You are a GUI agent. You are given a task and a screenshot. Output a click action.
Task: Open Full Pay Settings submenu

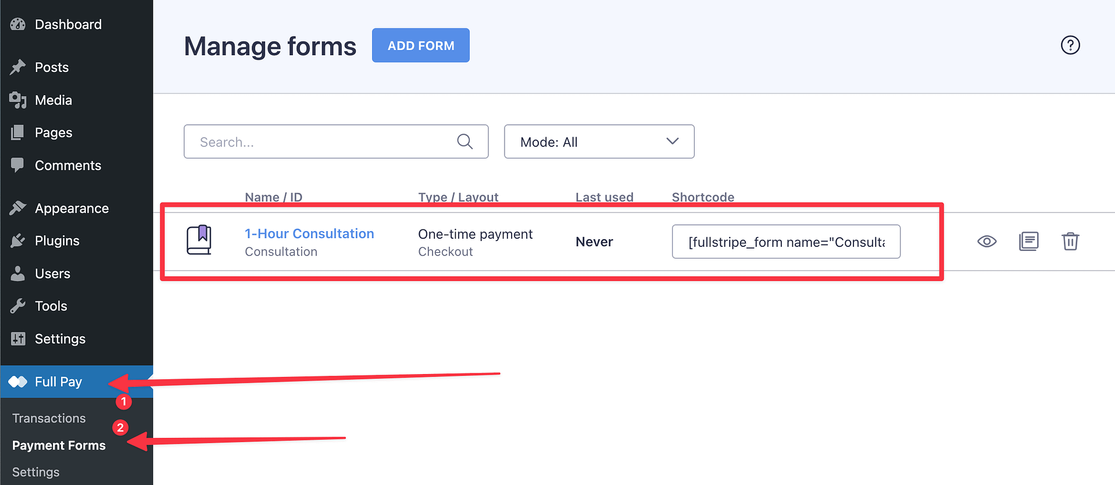coord(36,472)
